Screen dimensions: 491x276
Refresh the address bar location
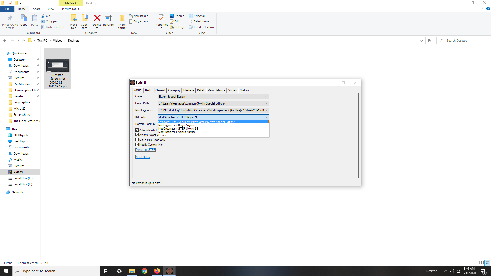(x=429, y=41)
